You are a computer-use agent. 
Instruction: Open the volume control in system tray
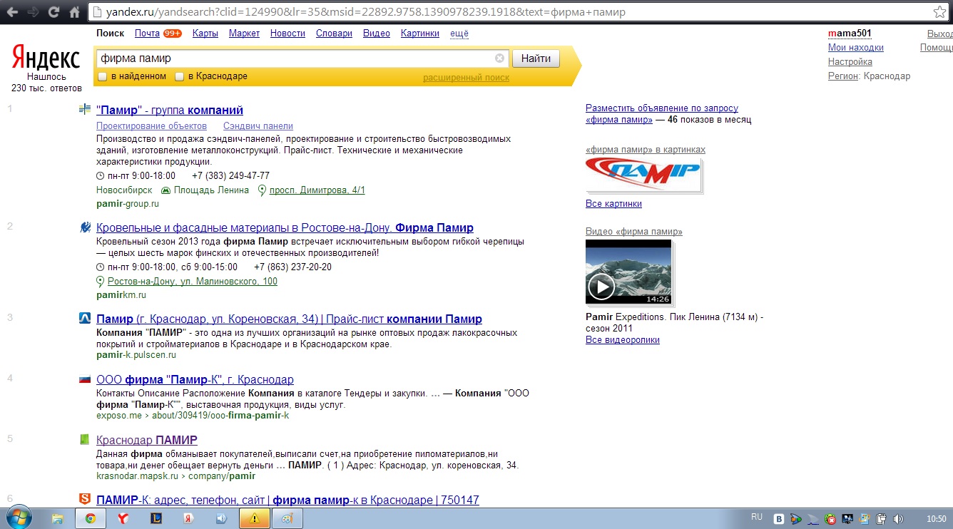point(899,518)
